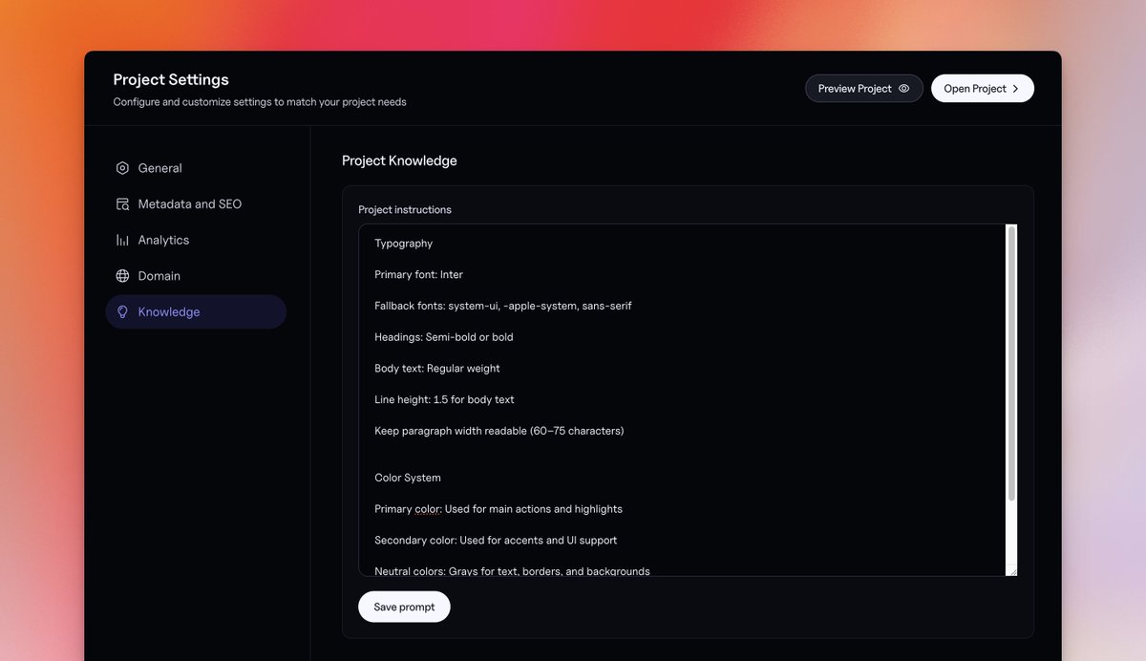This screenshot has width=1146, height=661.
Task: Select the Knowledge lightbulb icon
Action: pyautogui.click(x=122, y=311)
